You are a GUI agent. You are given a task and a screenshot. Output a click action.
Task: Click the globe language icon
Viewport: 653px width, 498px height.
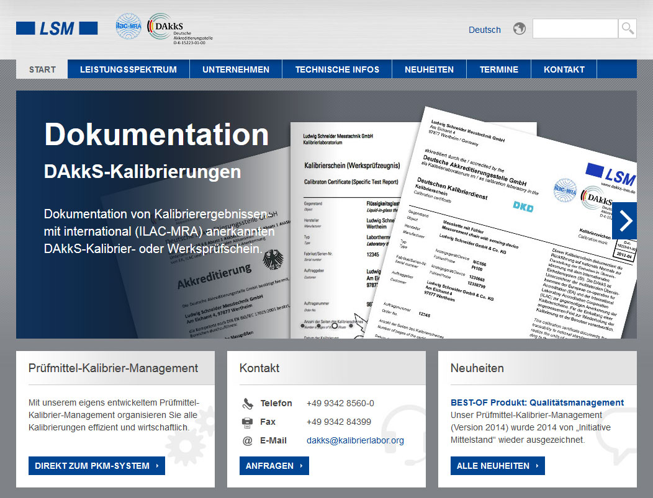[519, 29]
